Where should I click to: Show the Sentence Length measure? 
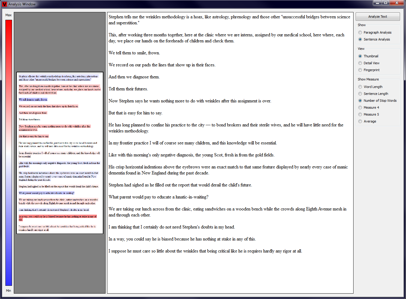tap(360, 94)
